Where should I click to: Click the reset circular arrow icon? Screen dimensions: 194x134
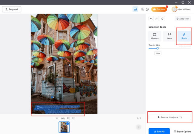pyautogui.click(x=162, y=18)
